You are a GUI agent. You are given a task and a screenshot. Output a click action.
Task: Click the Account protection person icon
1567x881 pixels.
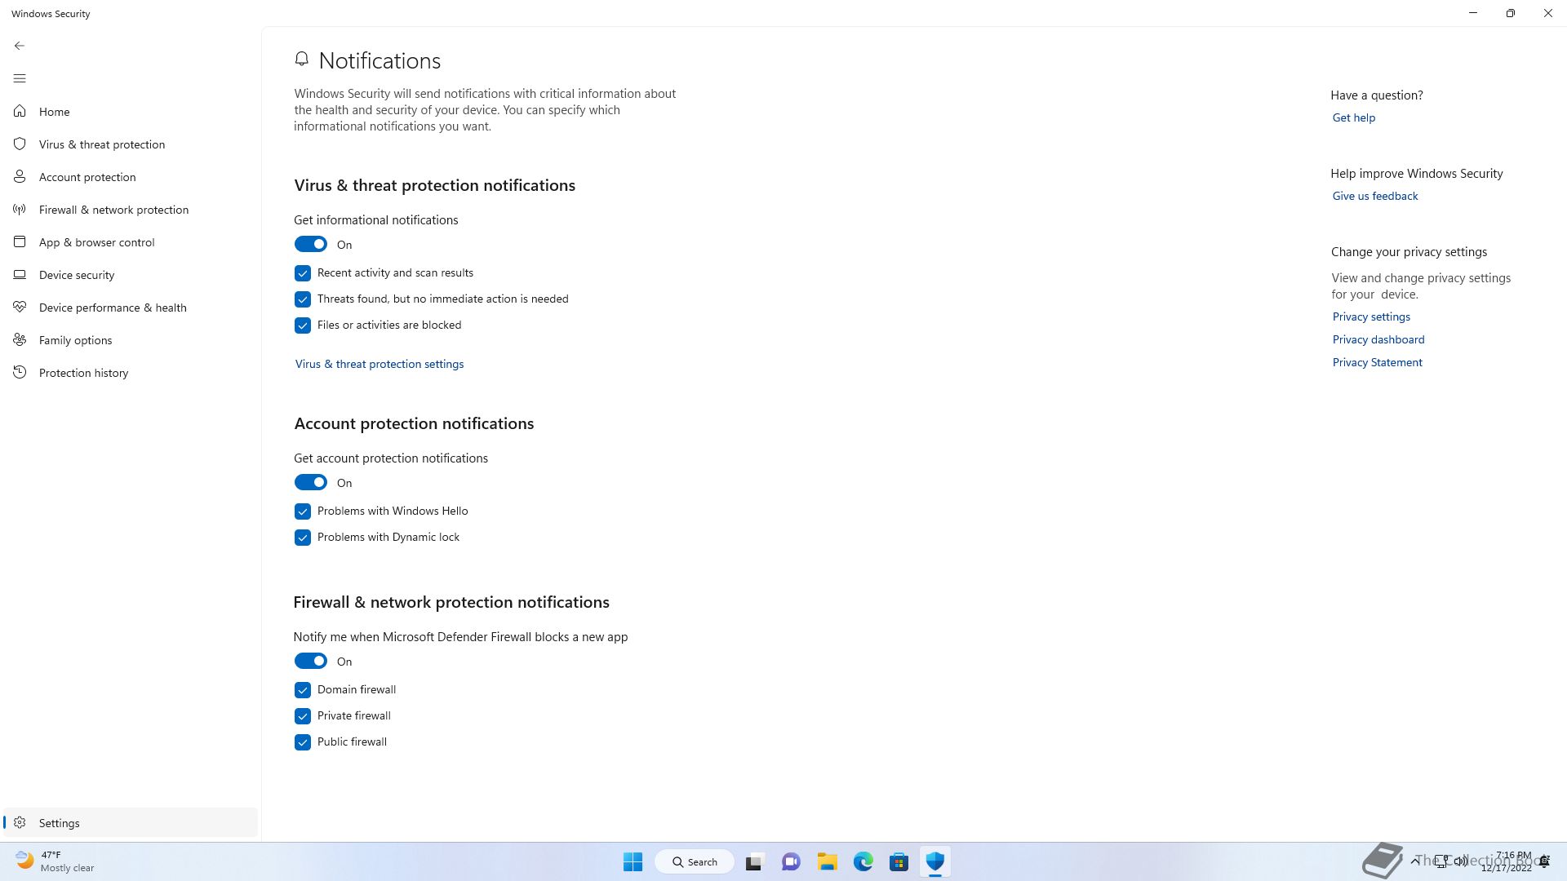tap(20, 176)
